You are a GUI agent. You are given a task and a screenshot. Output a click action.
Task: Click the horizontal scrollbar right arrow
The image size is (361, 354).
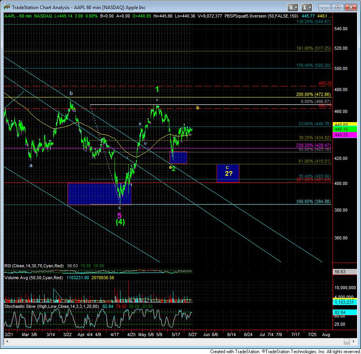click(353, 341)
